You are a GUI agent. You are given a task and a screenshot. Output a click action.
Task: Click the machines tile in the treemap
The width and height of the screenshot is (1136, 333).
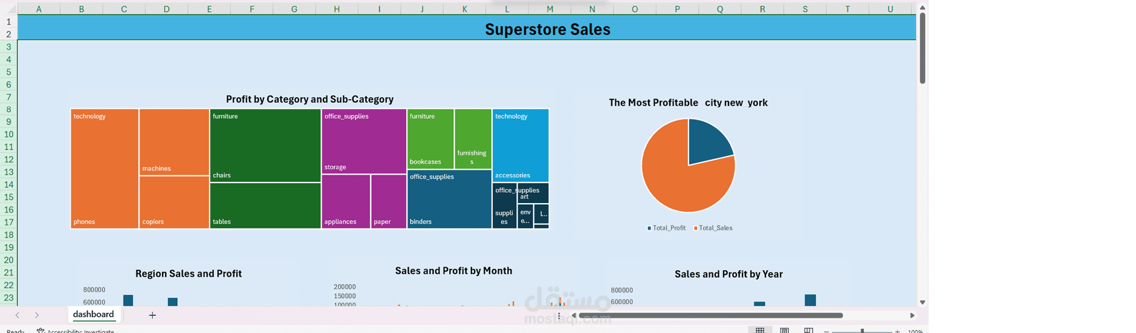tap(174, 142)
